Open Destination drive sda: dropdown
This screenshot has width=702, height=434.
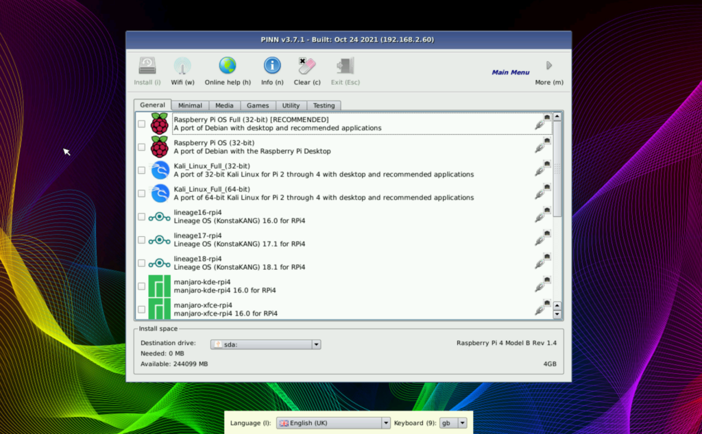[x=266, y=344]
